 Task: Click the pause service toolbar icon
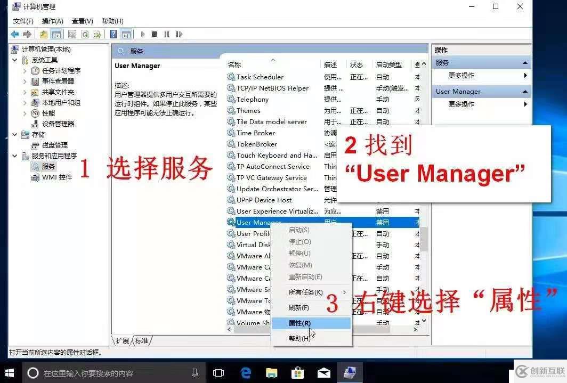coord(167,34)
